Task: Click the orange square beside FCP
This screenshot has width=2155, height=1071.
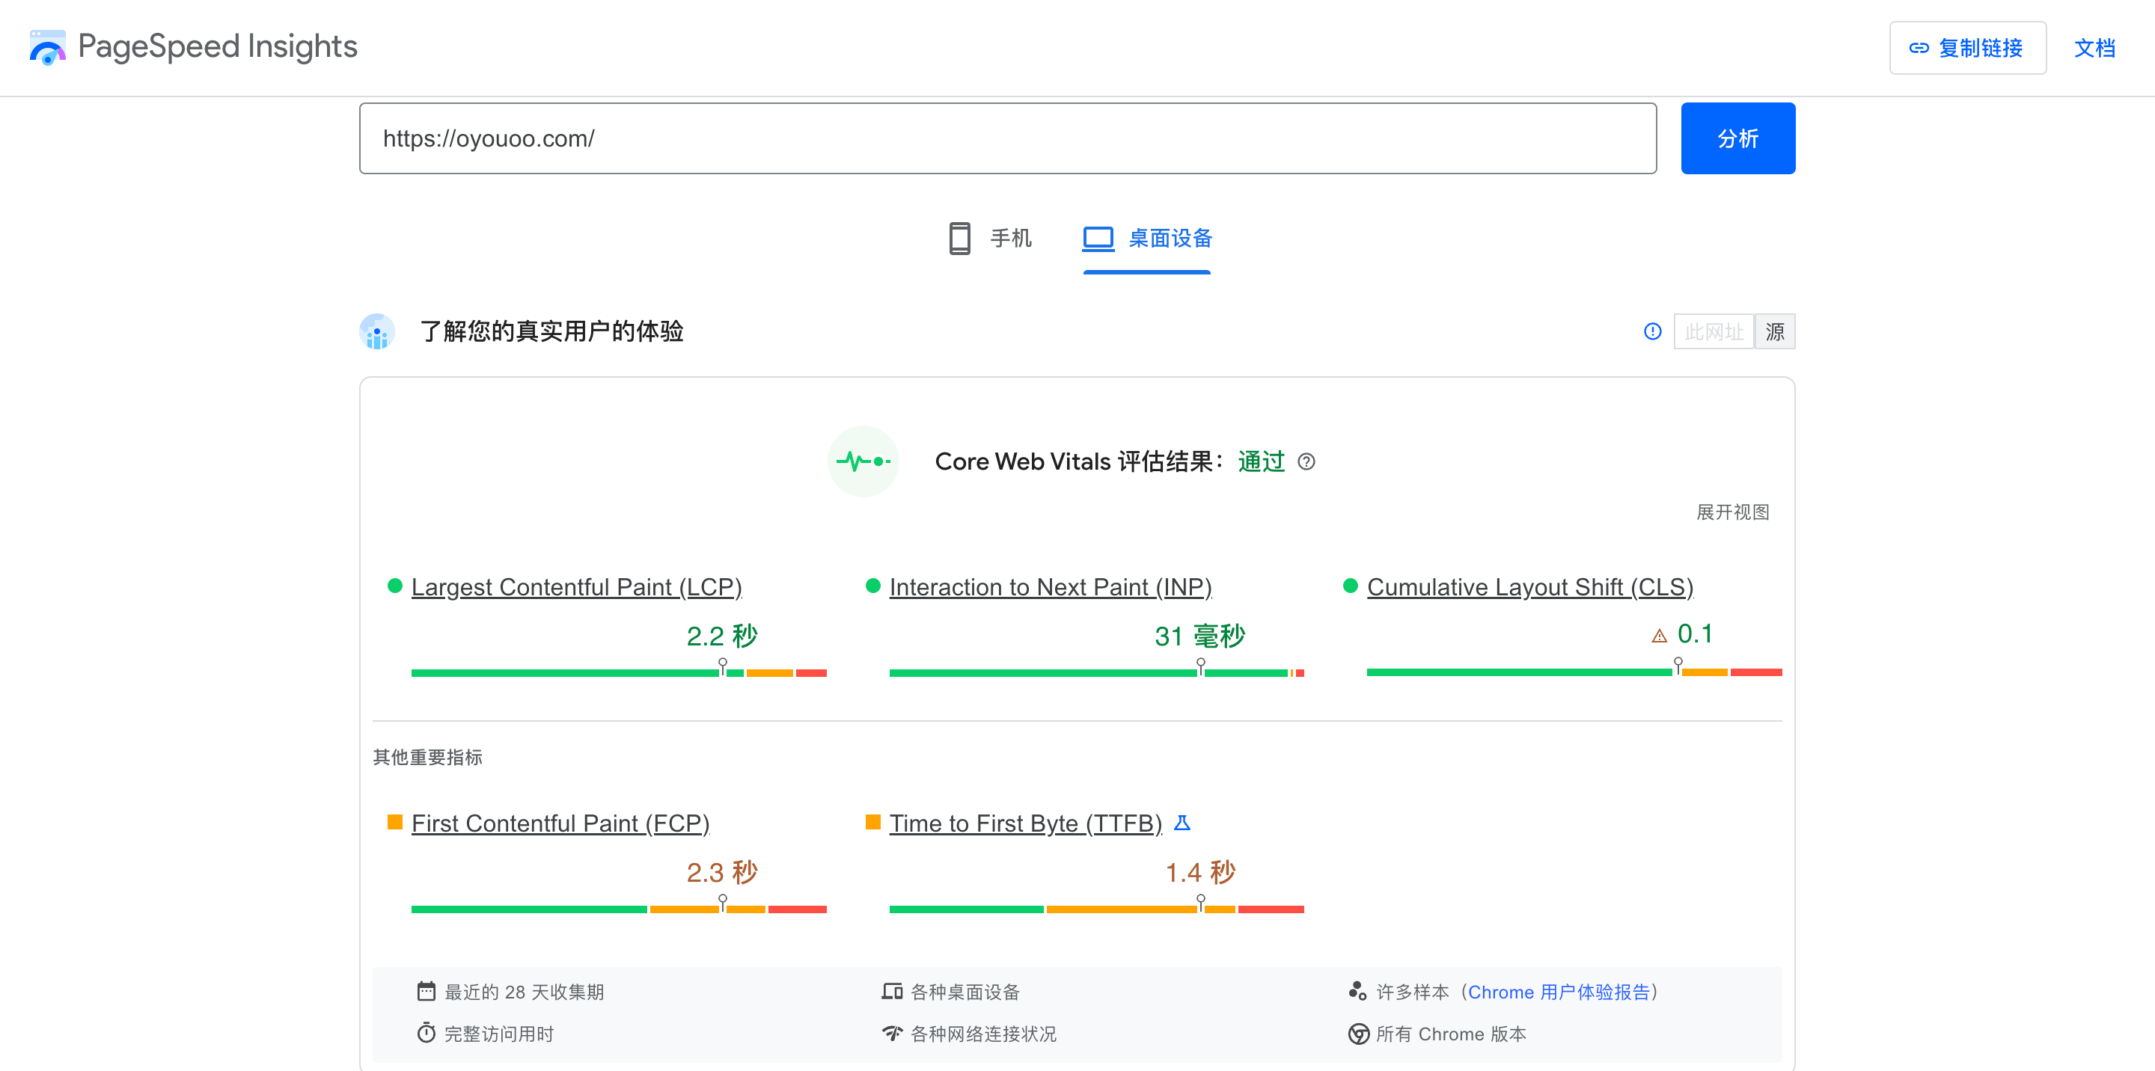Action: coord(395,822)
